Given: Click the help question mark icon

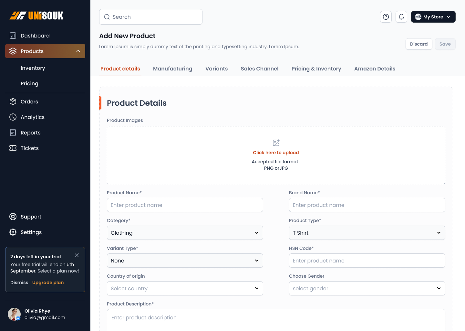Looking at the screenshot, I should tap(386, 17).
